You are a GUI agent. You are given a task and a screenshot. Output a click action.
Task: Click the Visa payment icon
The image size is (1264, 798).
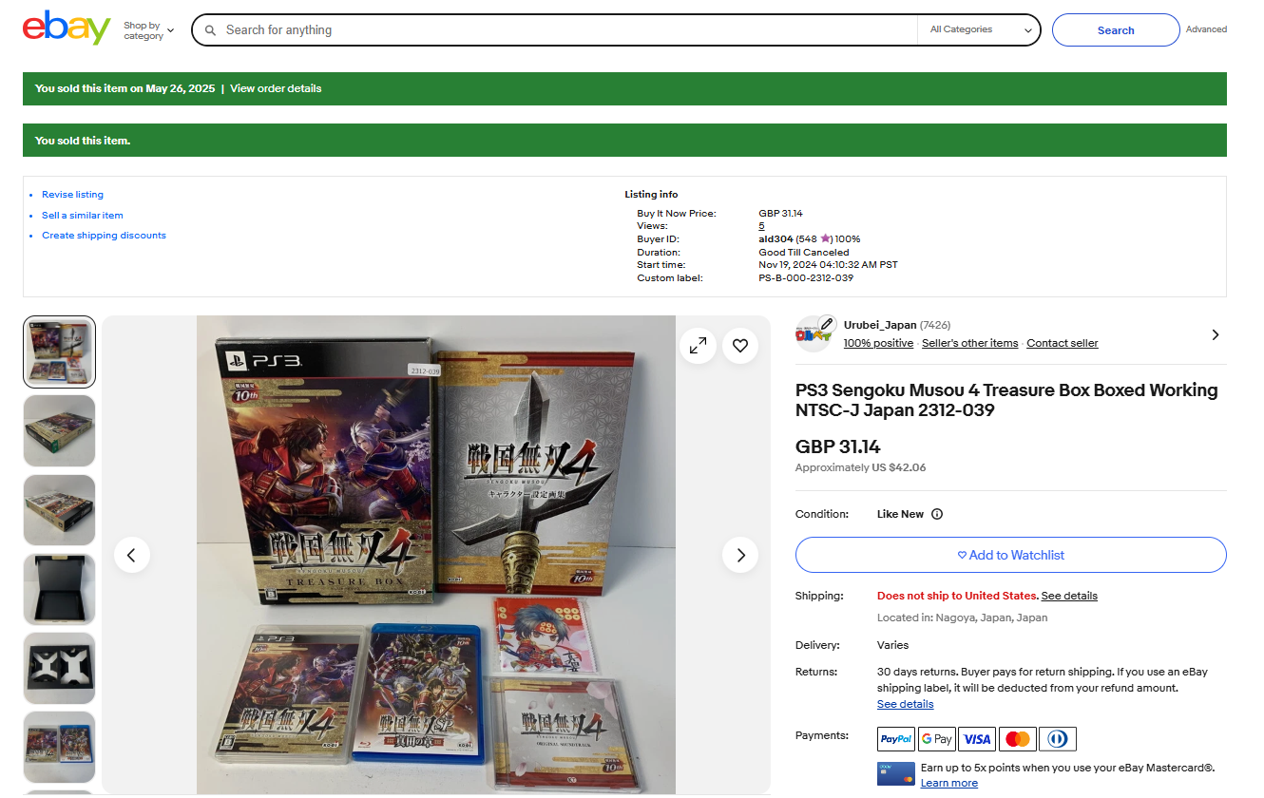click(977, 739)
